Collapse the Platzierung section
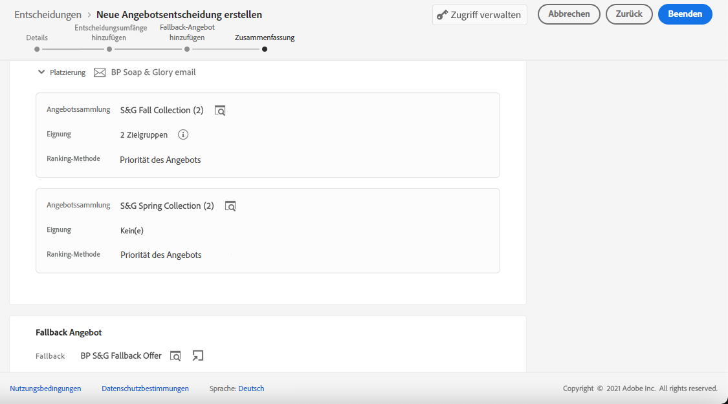Screen dimensions: 728x404 pyautogui.click(x=41, y=72)
